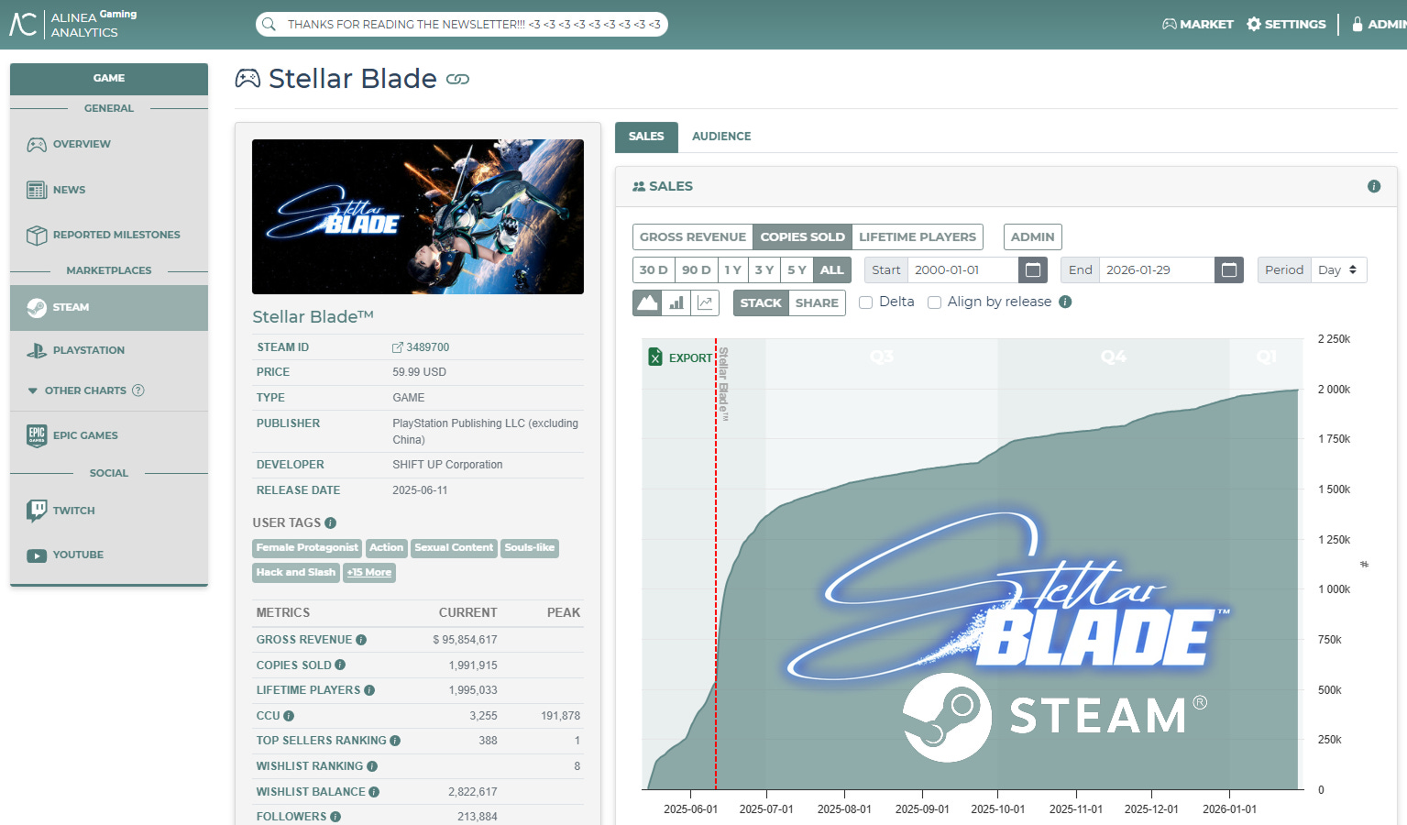Click the Epic Games sidebar icon

tap(37, 435)
